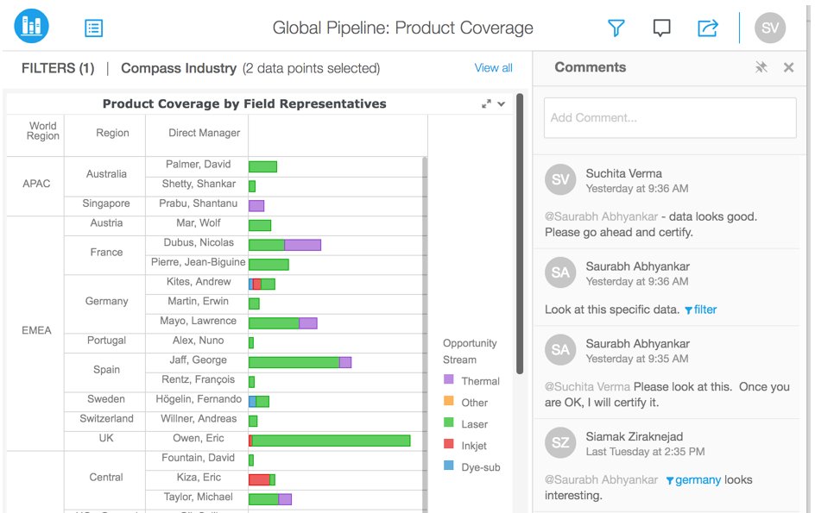Click the Product Coverage by Field Representatives title
Viewport: 815px width, 513px height.
pyautogui.click(x=244, y=103)
